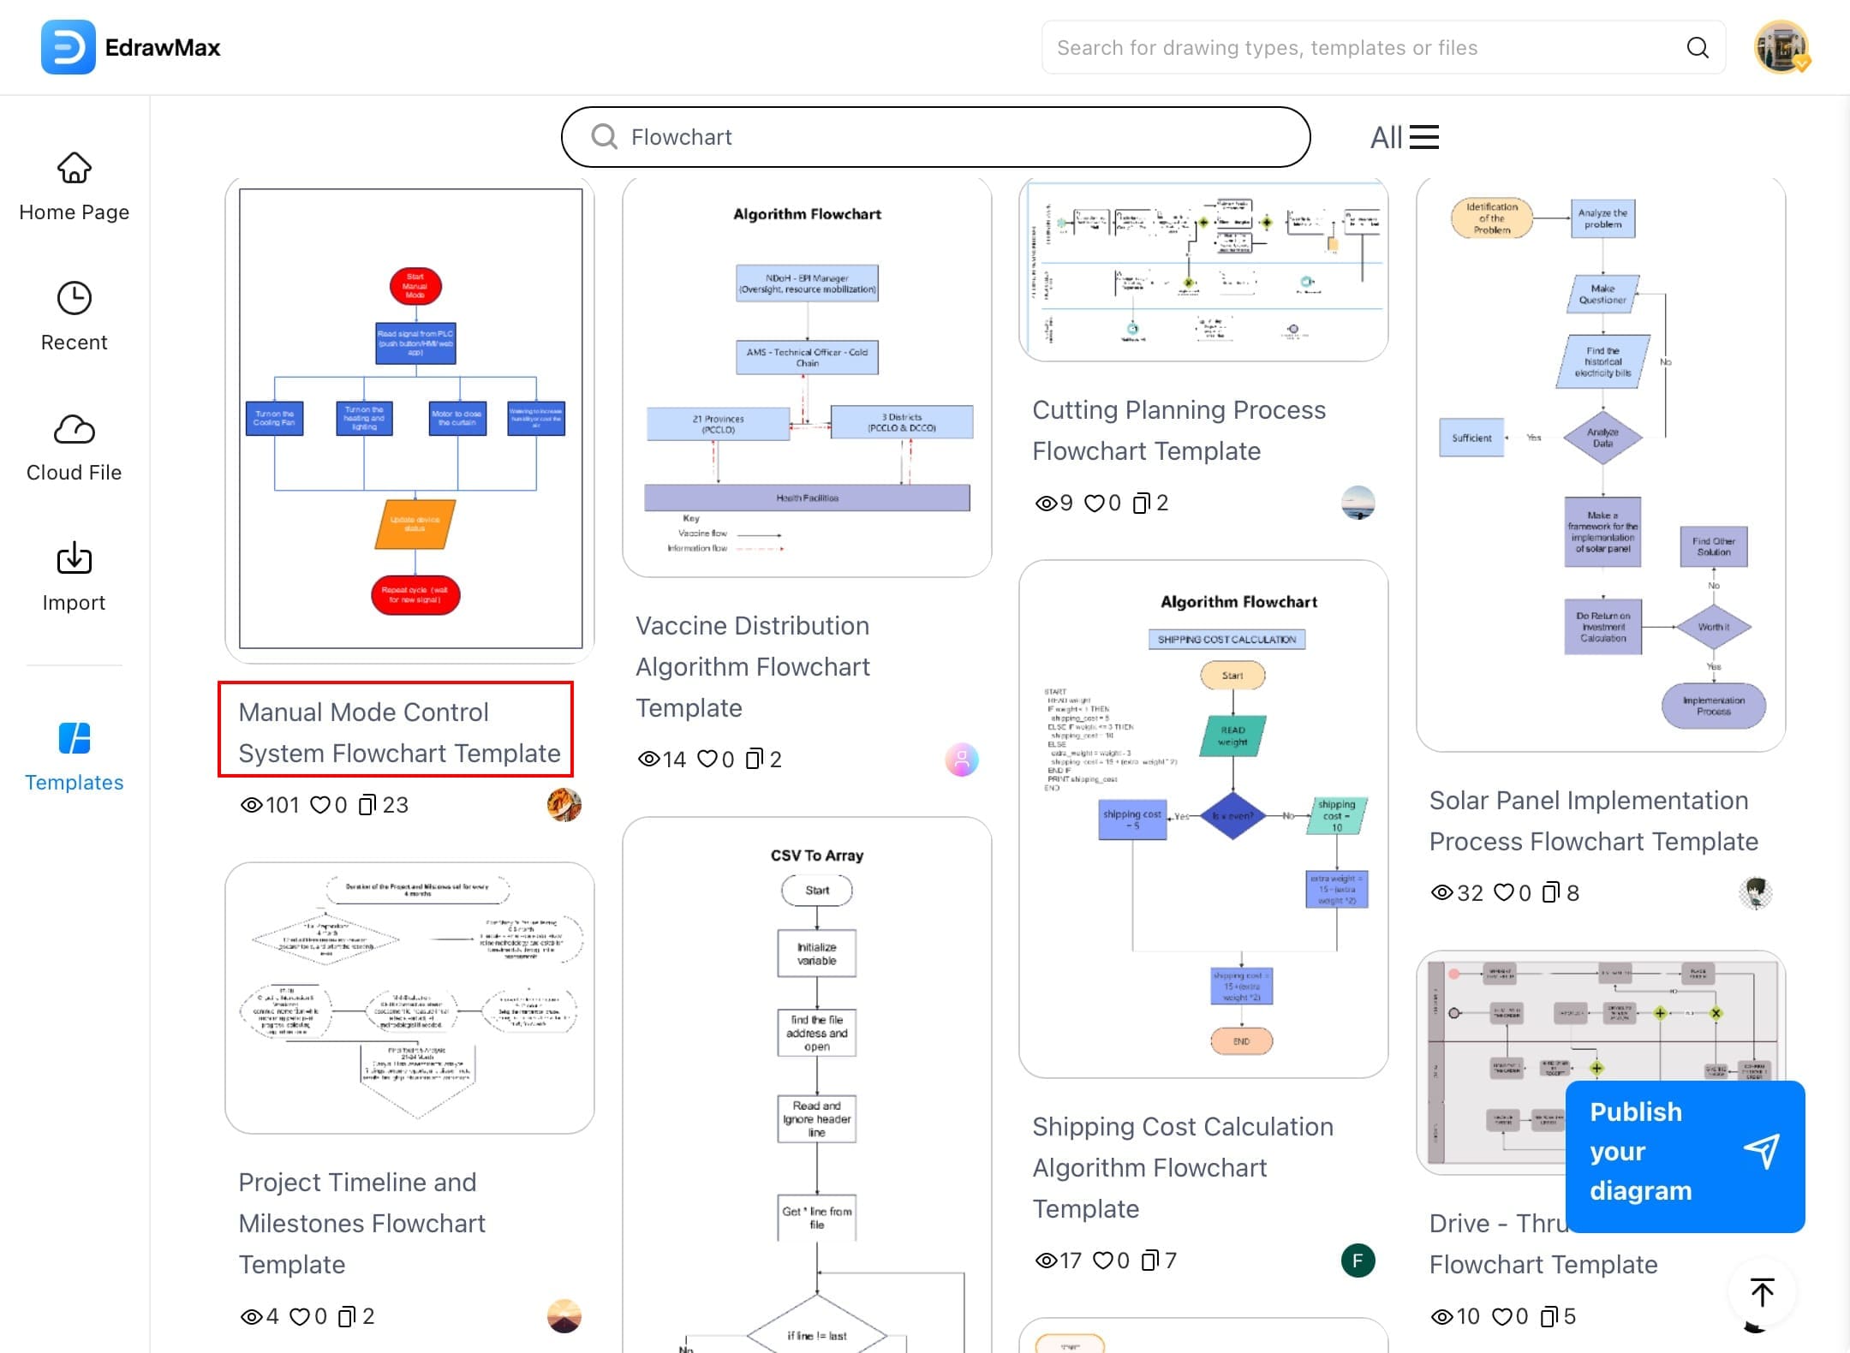Open the Templates section
The width and height of the screenshot is (1850, 1353).
click(x=74, y=757)
